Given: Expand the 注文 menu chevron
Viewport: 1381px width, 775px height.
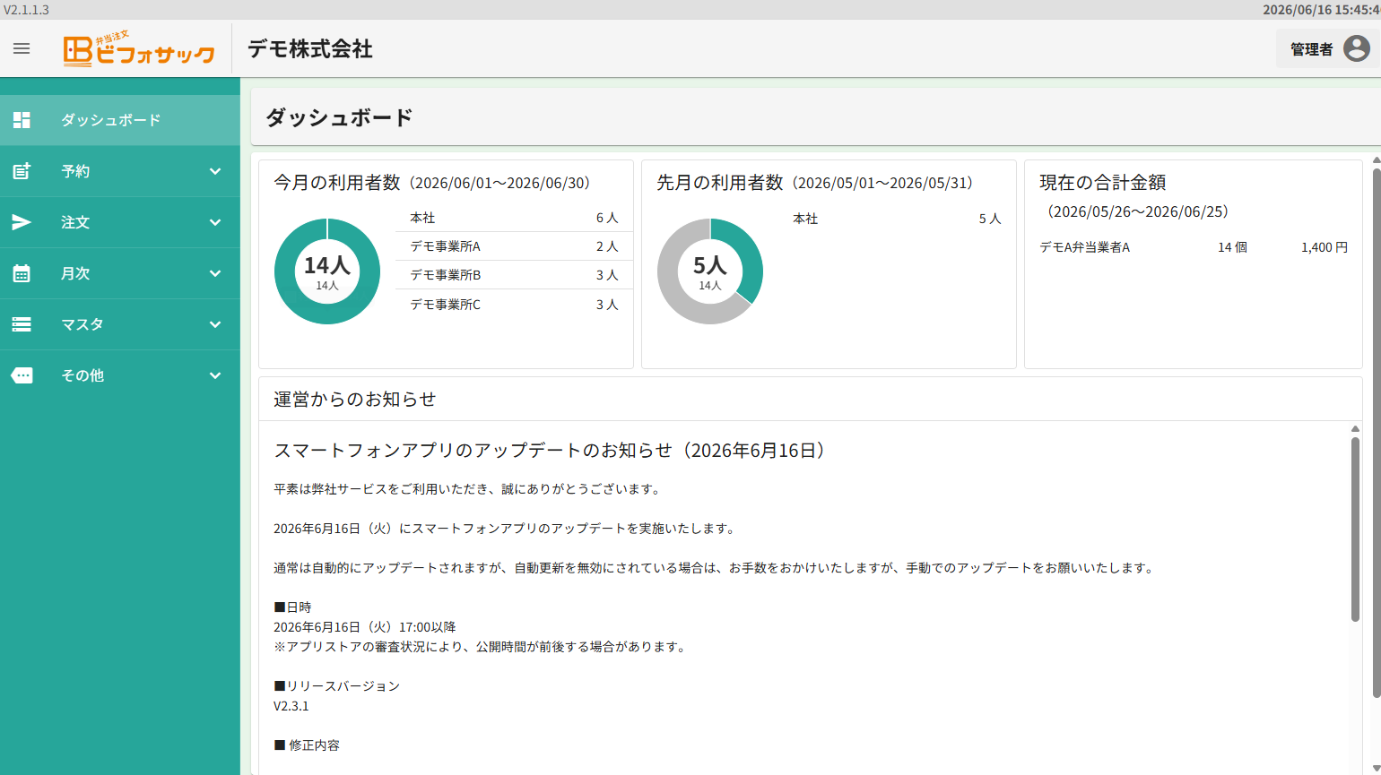Looking at the screenshot, I should (x=215, y=222).
